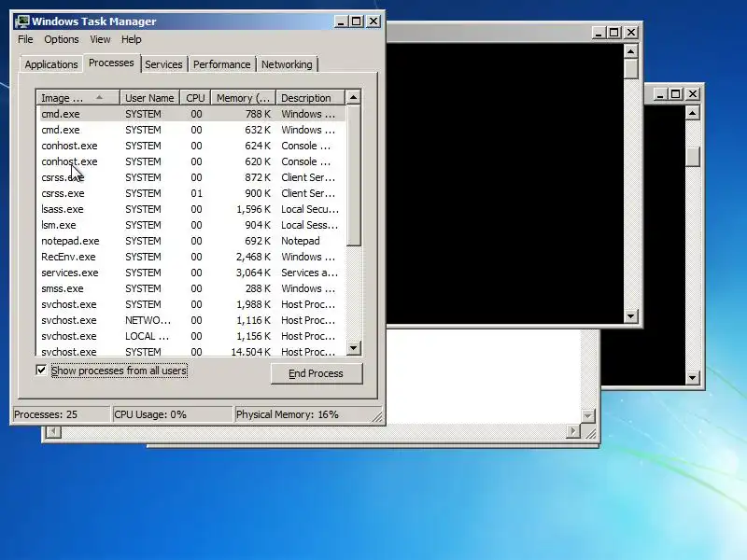
Task: Close the rear command prompt window
Action: click(x=693, y=94)
